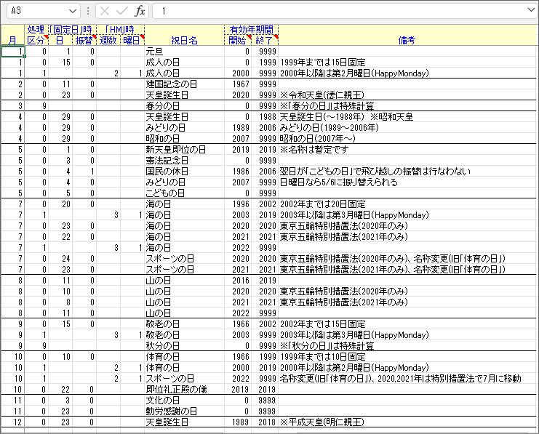Click the 翌日が「こどもの日」 note
This screenshot has height=434, width=539.
(x=375, y=172)
